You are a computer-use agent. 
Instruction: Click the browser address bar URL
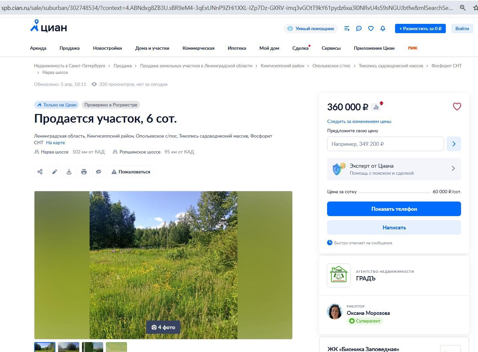[x=227, y=8]
